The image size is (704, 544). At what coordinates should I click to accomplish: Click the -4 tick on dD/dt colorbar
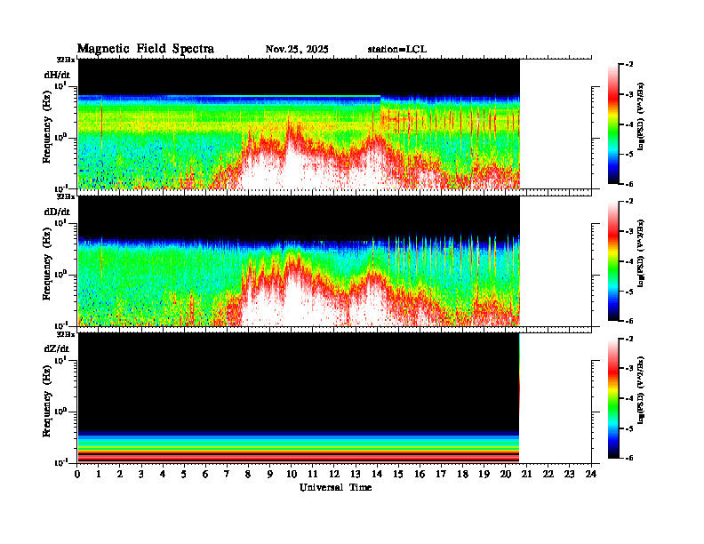coord(630,261)
